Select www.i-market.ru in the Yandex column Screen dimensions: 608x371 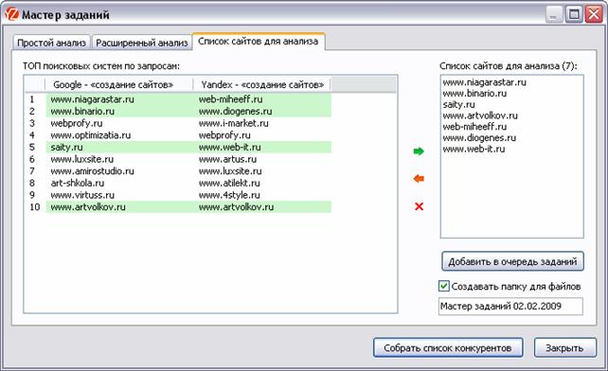click(233, 123)
